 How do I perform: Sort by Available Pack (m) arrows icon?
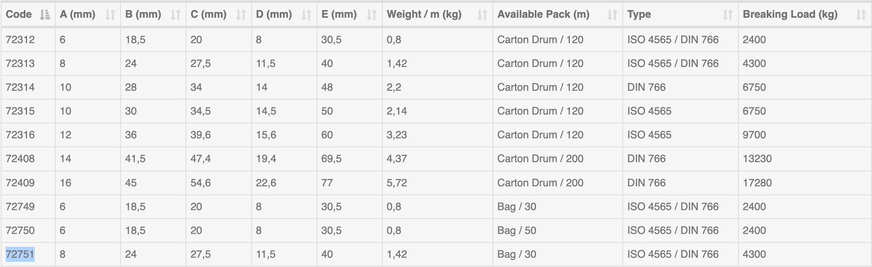(612, 15)
